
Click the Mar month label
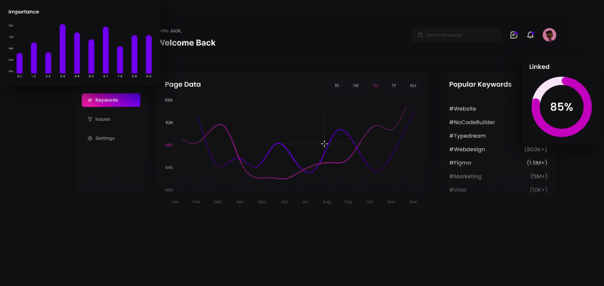[x=218, y=202]
